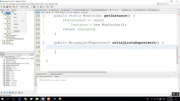180x101 pixels.
Task: Switch to the Zaposleni.java editor tab
Action: coord(55,10)
